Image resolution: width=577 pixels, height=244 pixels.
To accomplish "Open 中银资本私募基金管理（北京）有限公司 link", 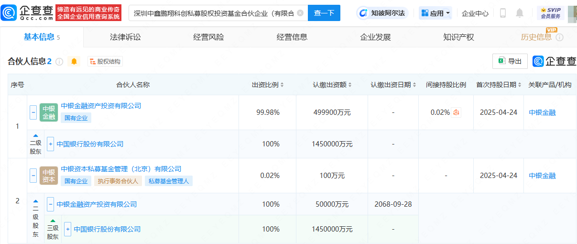I will pyautogui.click(x=121, y=169).
